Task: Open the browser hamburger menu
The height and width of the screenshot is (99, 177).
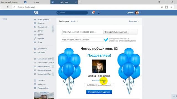Action: point(159,2)
